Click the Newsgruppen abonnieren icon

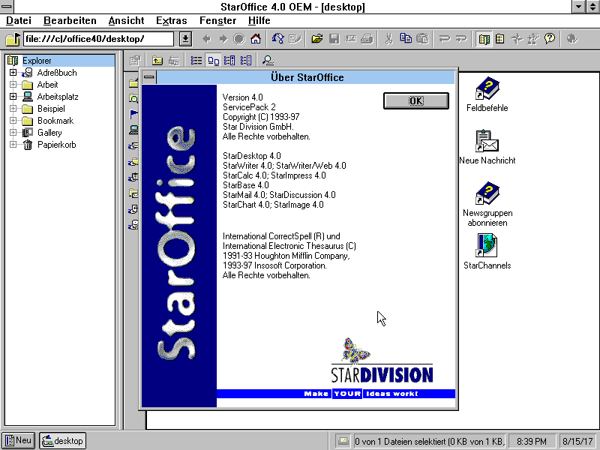click(487, 195)
